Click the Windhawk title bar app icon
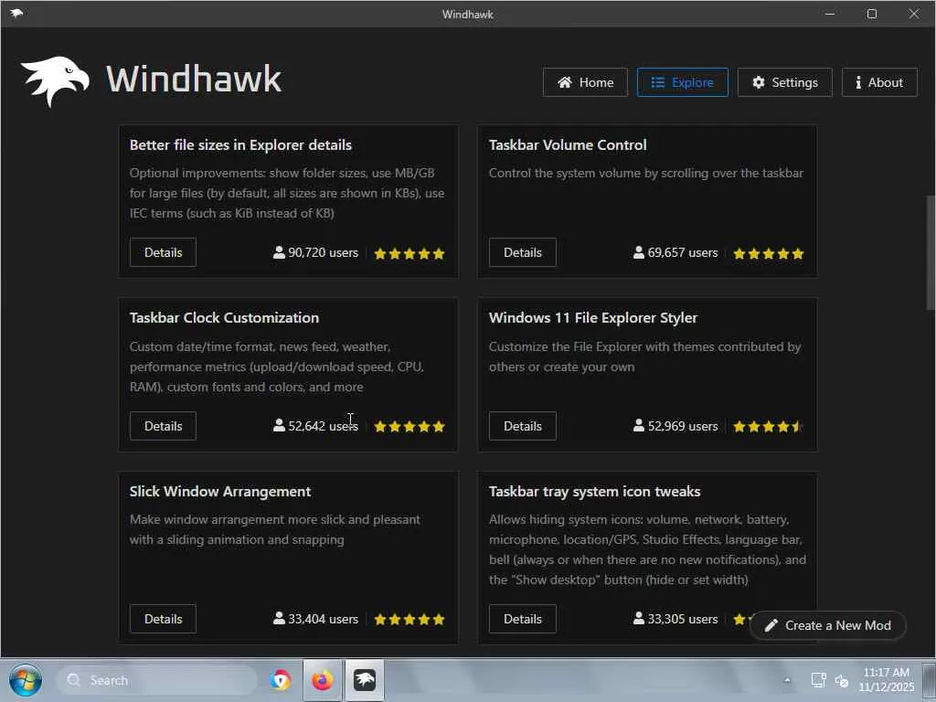 click(x=16, y=13)
